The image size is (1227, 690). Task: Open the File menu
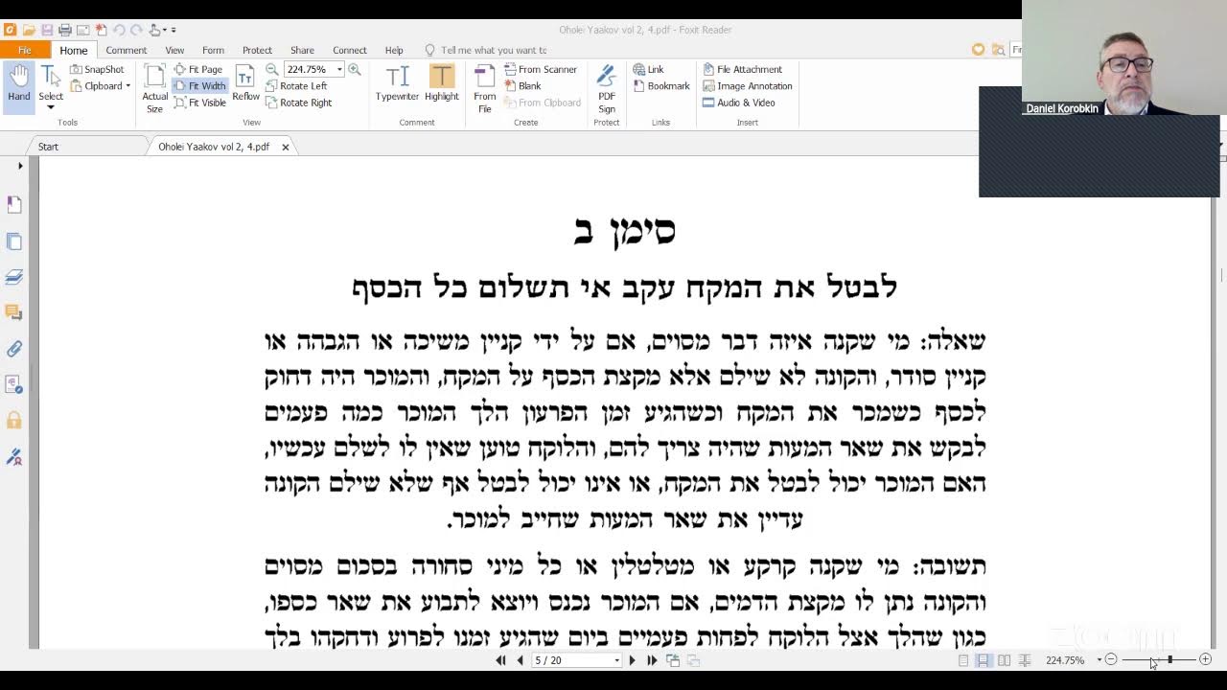coord(25,50)
